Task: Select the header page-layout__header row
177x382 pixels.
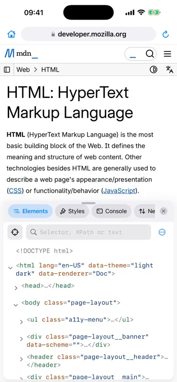Action: click(x=98, y=361)
